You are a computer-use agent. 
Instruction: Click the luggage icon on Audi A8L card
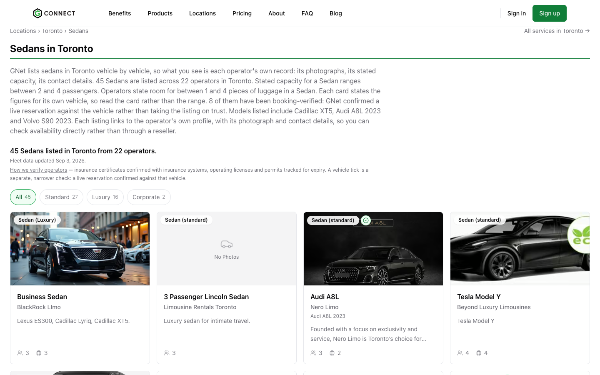pyautogui.click(x=332, y=353)
